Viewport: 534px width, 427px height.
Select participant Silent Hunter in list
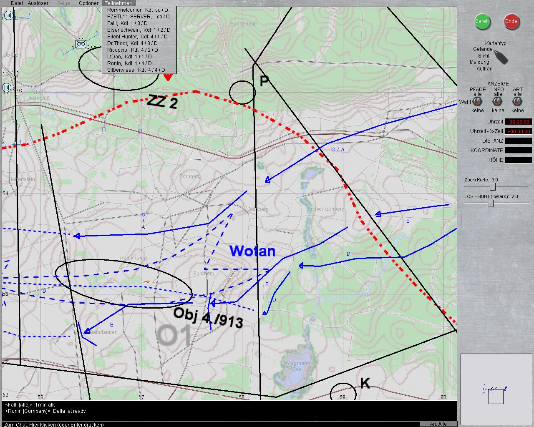137,37
